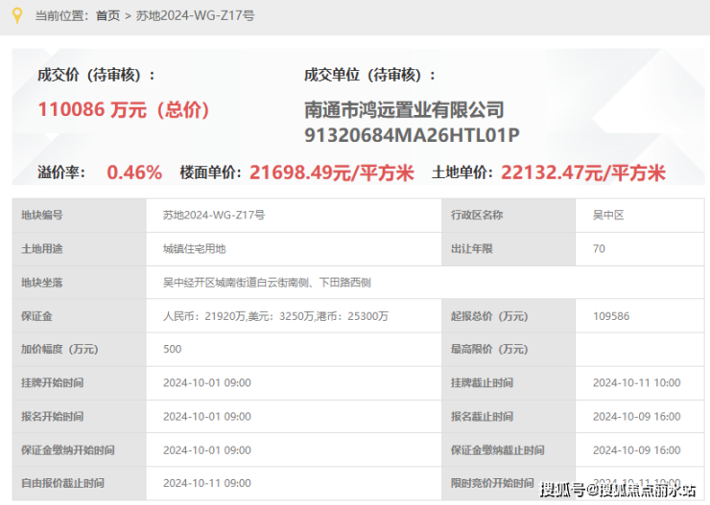Select the 苏地2024-WG-Z17号 breadcrumb item

tap(195, 16)
